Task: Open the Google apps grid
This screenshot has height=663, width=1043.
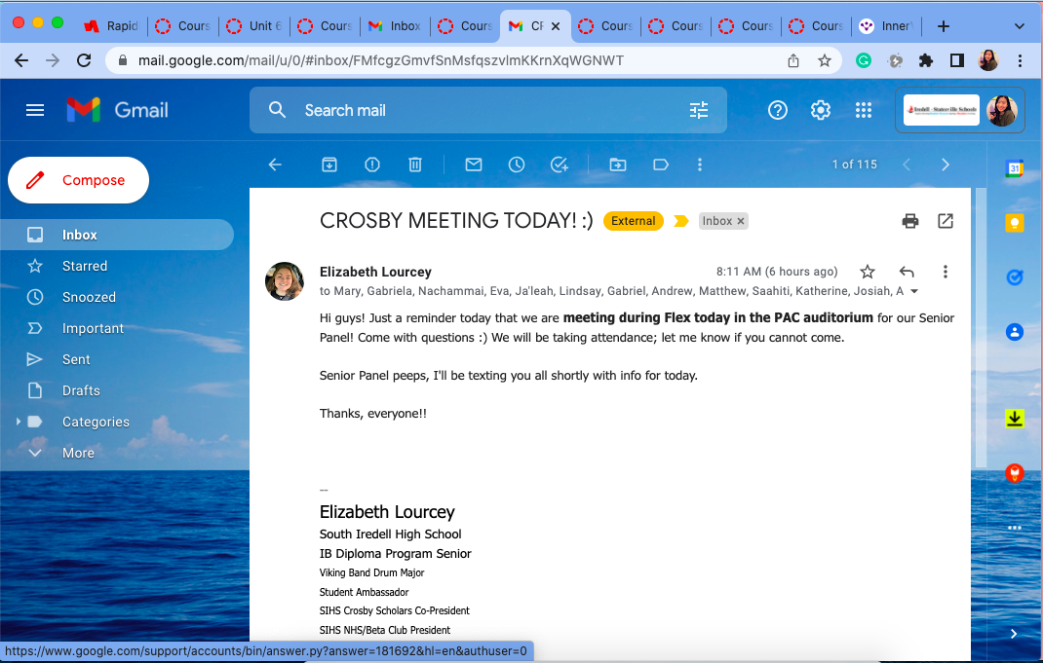Action: pyautogui.click(x=864, y=110)
